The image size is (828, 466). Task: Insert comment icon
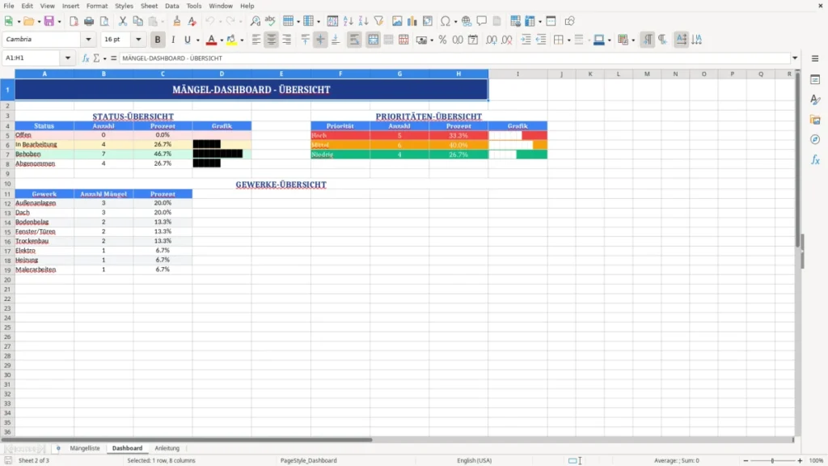482,21
